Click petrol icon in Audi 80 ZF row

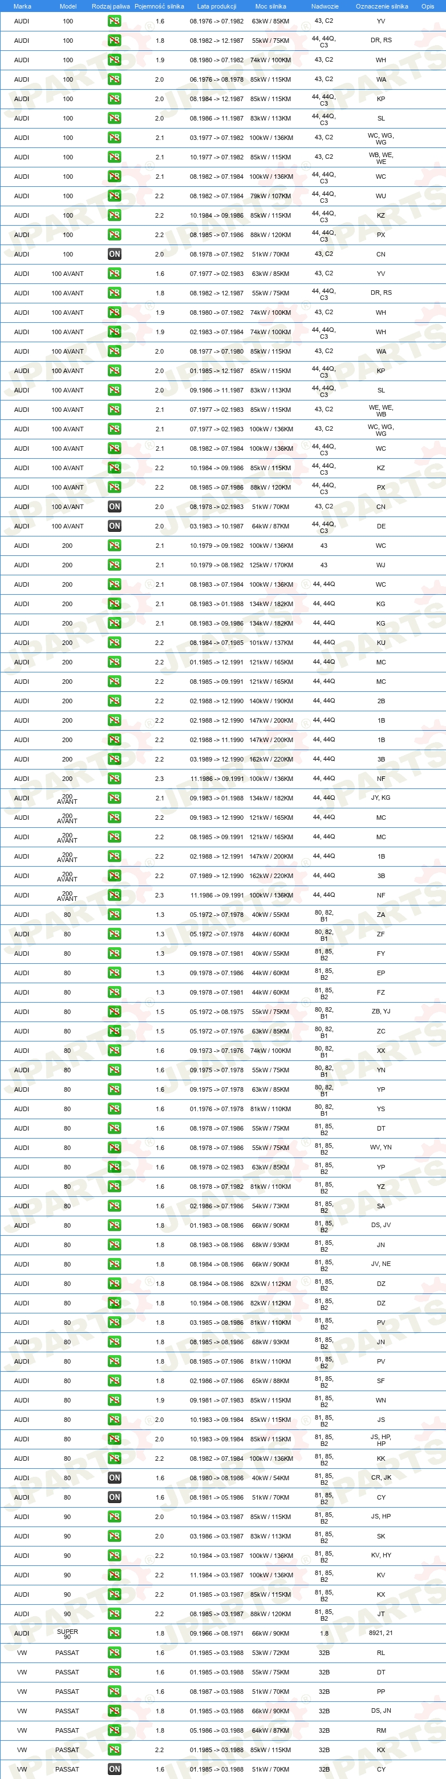tap(115, 935)
